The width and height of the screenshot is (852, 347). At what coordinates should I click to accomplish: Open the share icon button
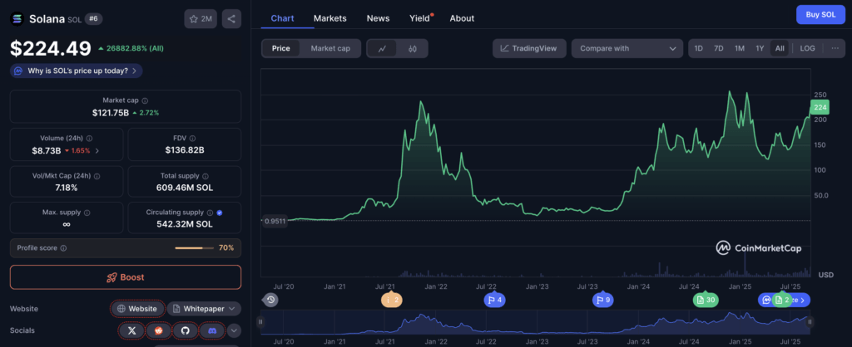[231, 19]
